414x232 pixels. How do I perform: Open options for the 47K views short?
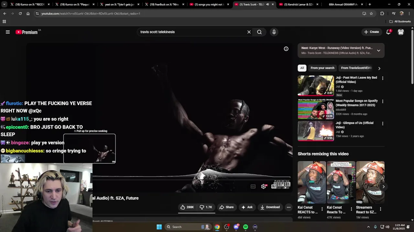point(351,209)
